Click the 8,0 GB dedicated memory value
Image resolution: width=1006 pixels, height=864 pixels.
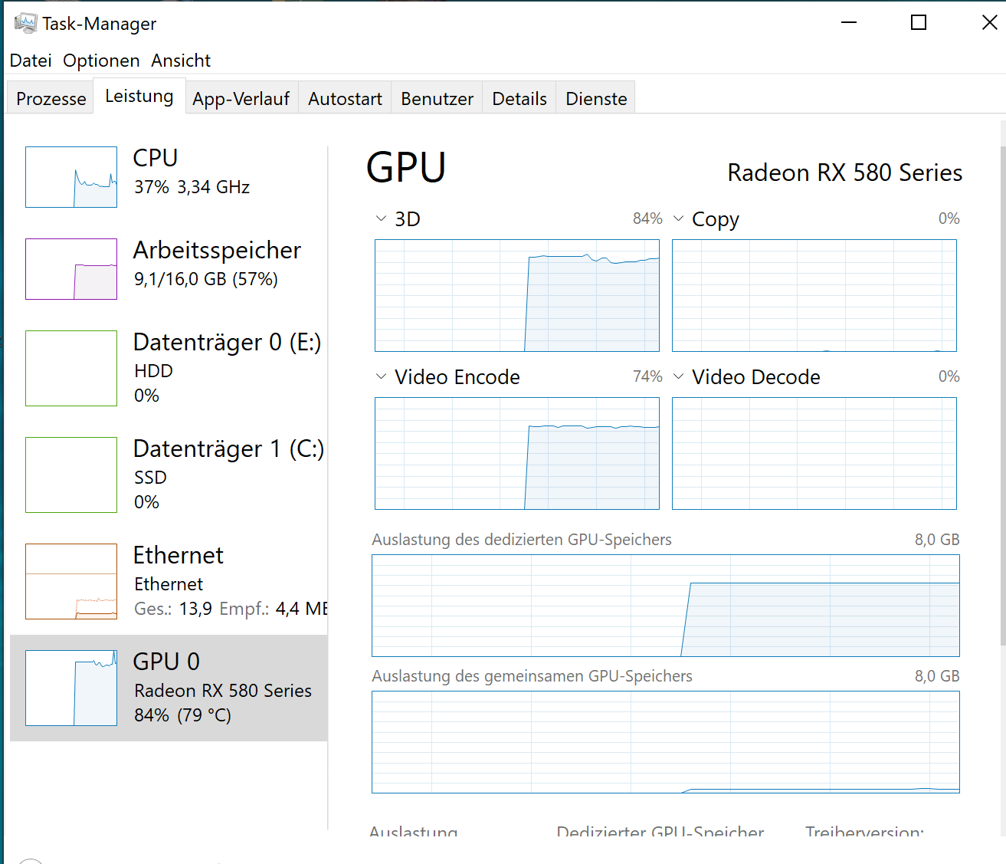point(937,540)
